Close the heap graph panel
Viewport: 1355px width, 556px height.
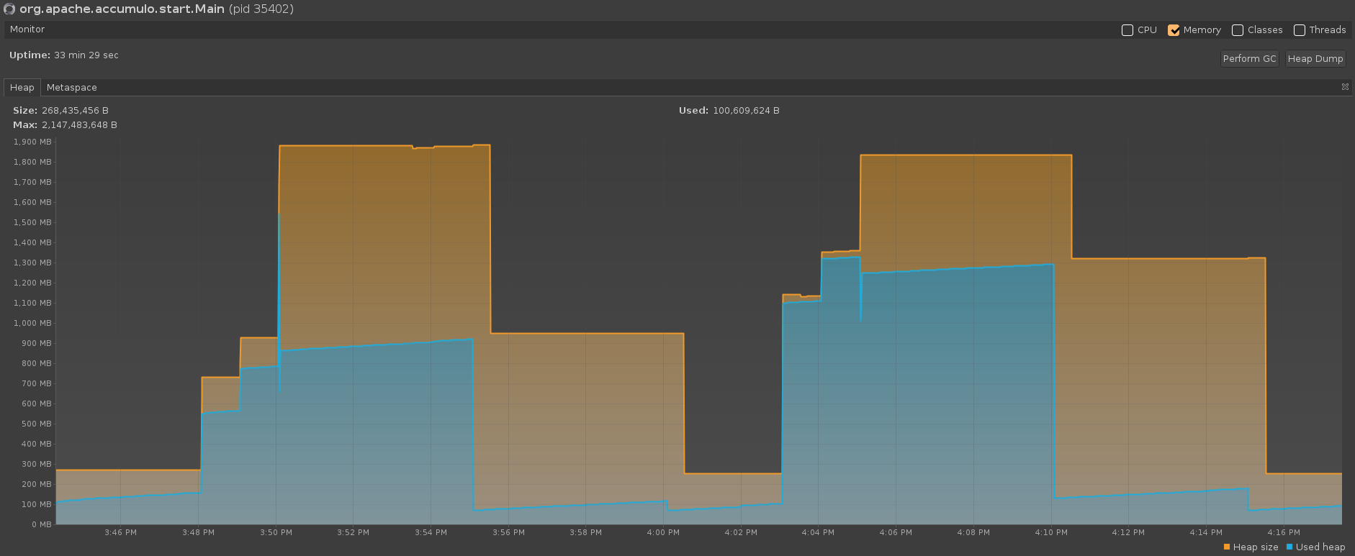click(1344, 87)
